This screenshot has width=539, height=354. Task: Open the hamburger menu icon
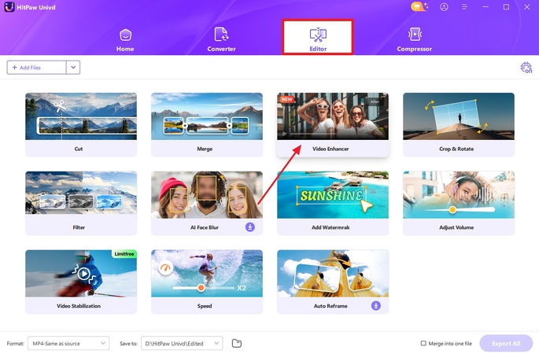coord(464,7)
